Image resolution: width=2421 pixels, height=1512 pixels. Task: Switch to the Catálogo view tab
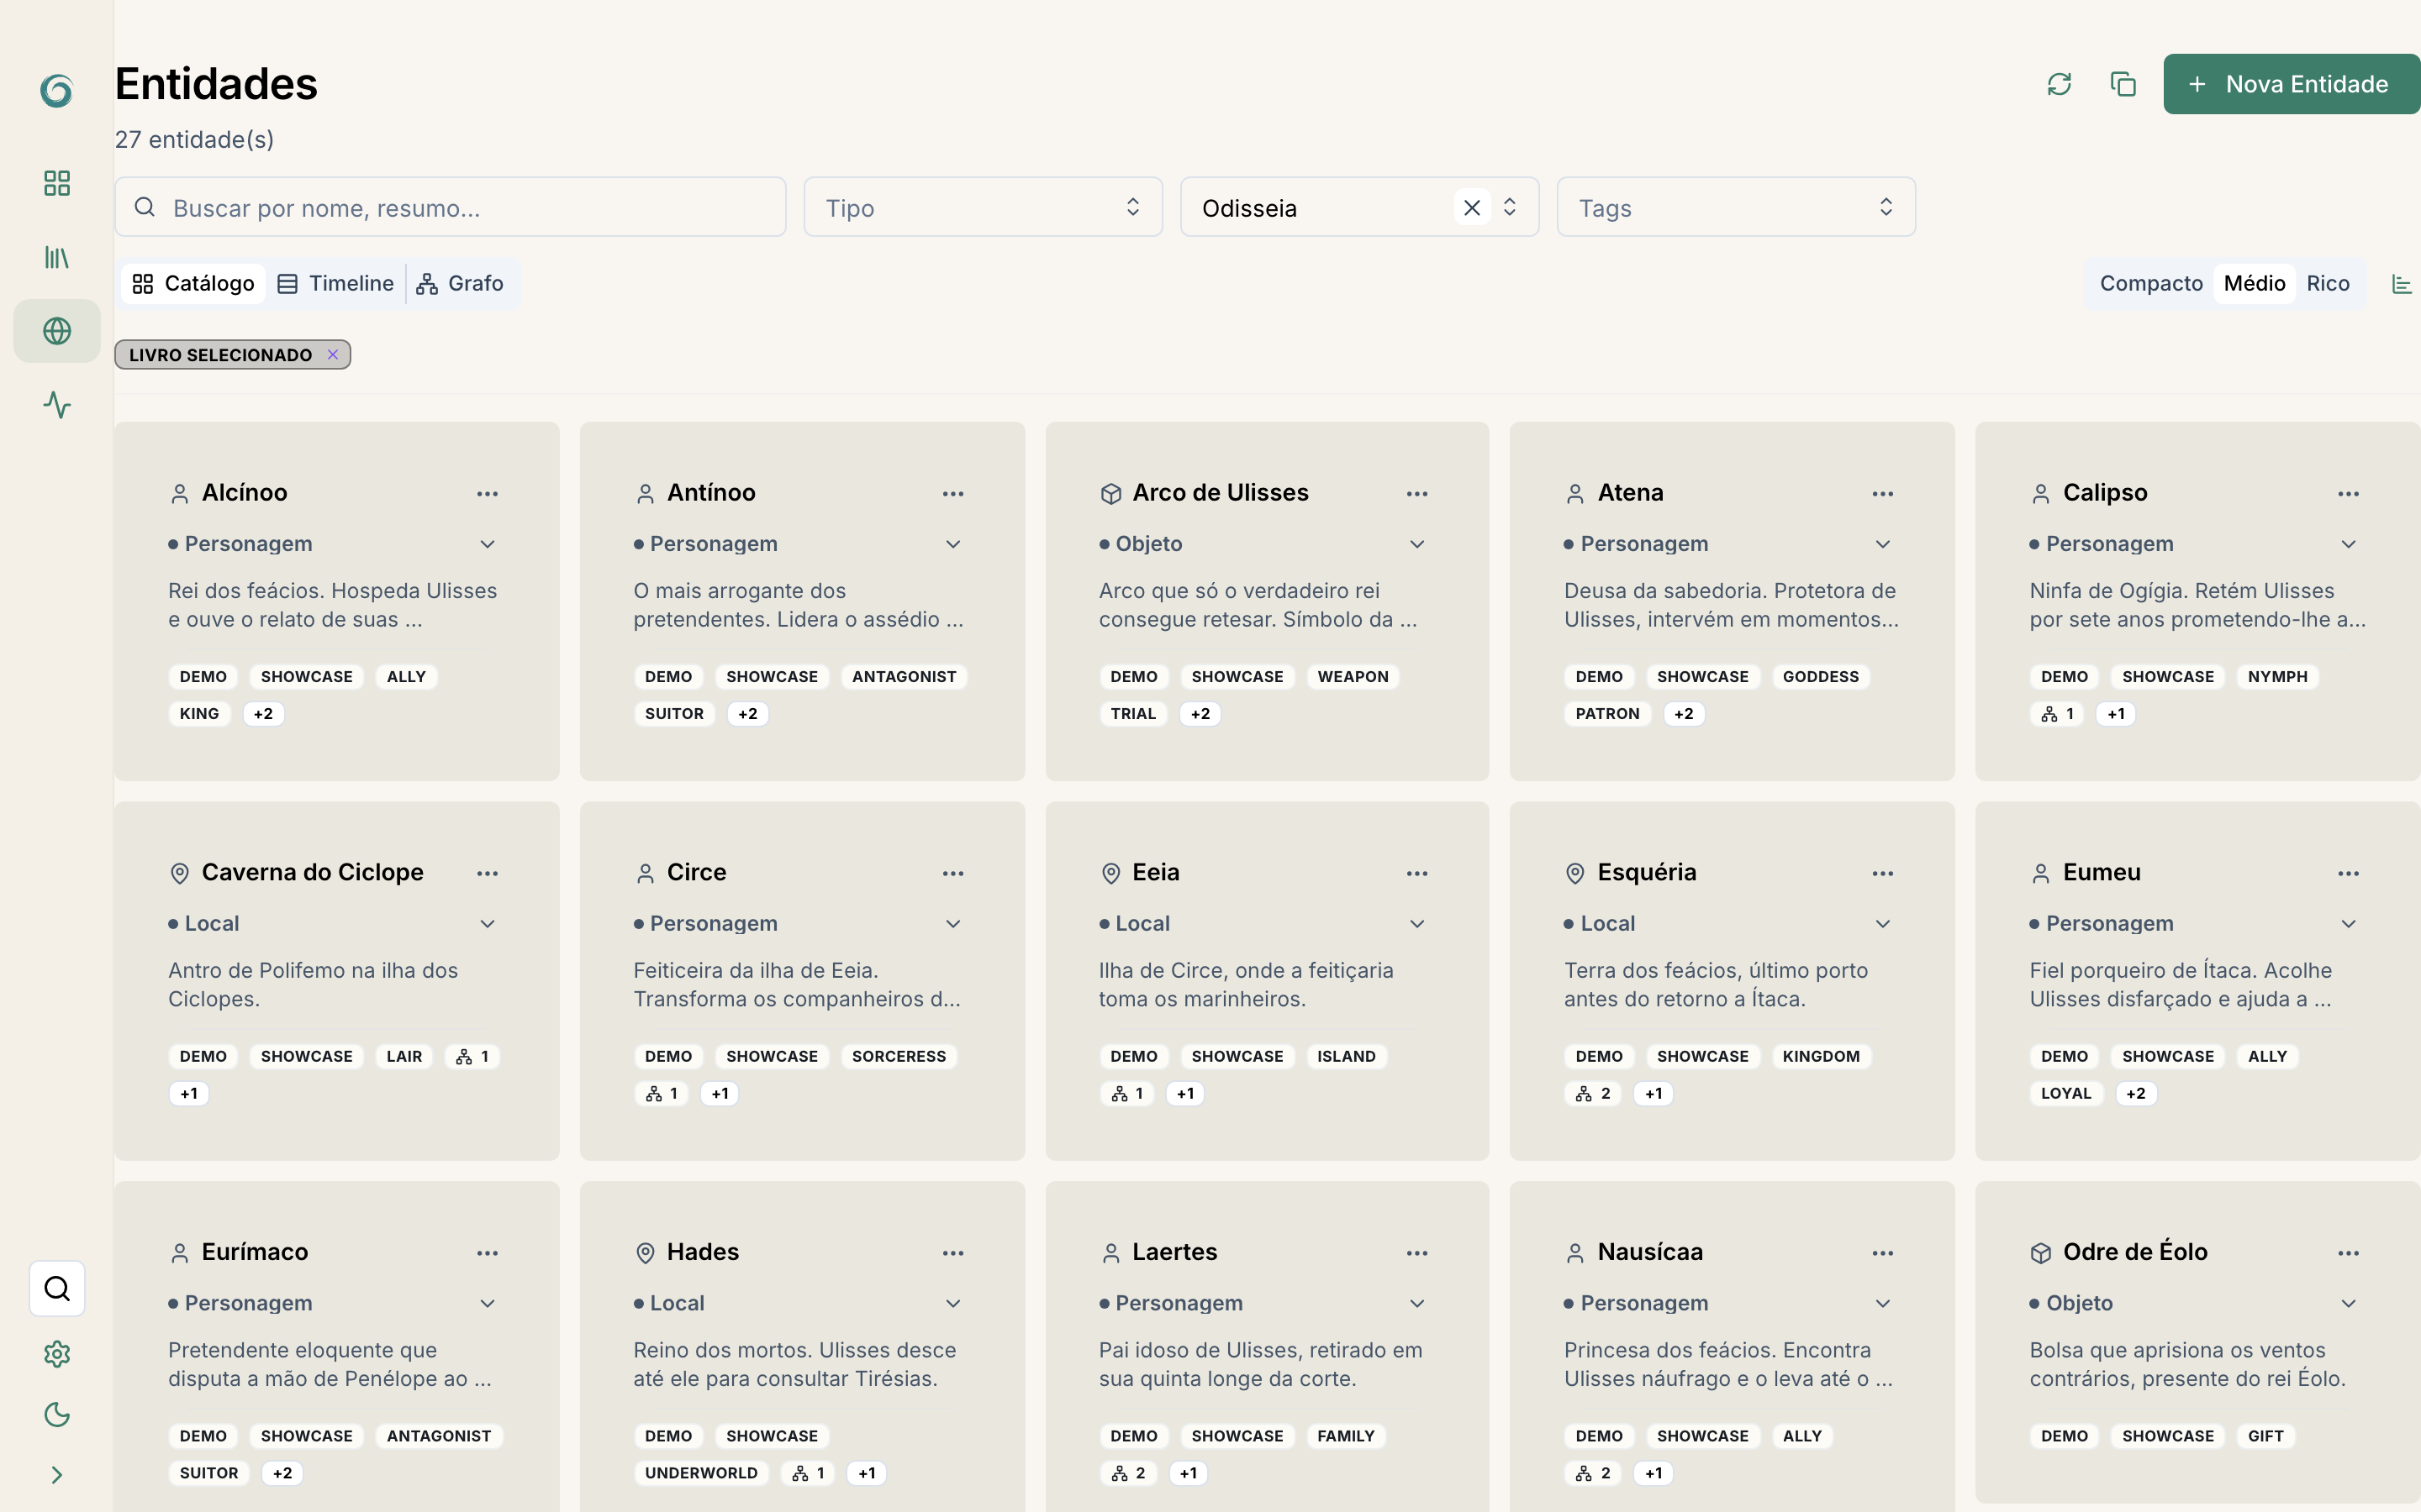coord(194,283)
